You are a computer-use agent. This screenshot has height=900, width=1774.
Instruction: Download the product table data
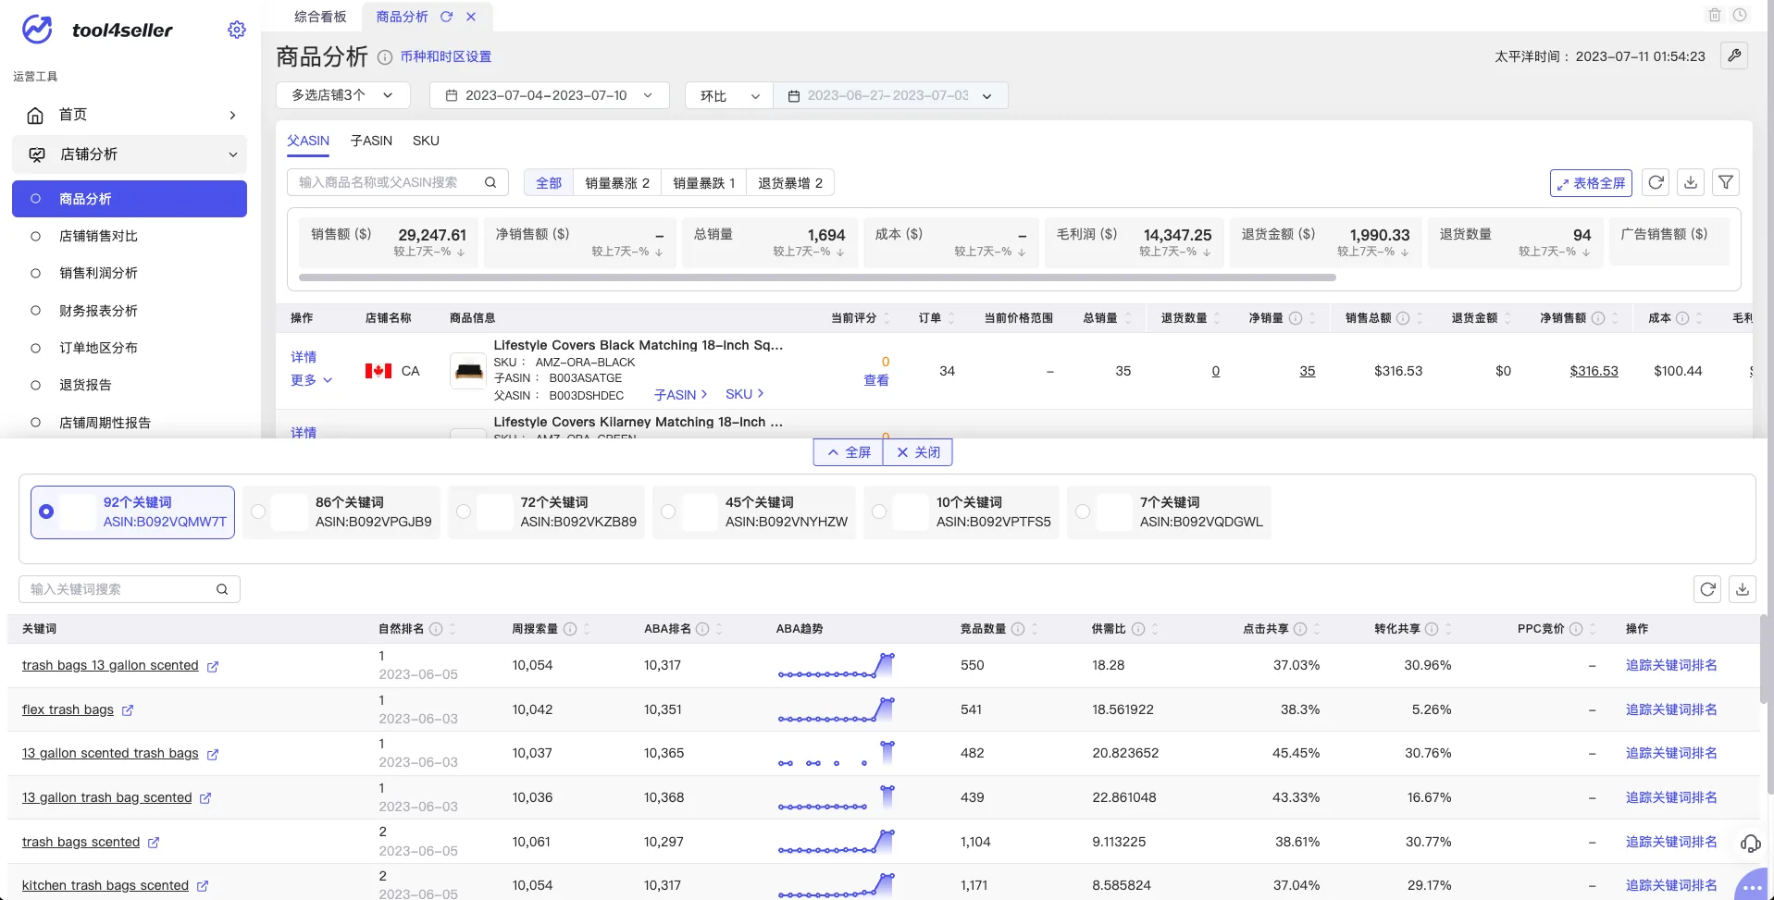tap(1691, 182)
